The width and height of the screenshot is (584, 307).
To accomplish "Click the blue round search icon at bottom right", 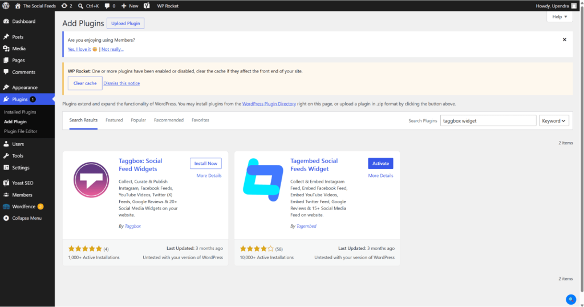I will tap(570, 299).
